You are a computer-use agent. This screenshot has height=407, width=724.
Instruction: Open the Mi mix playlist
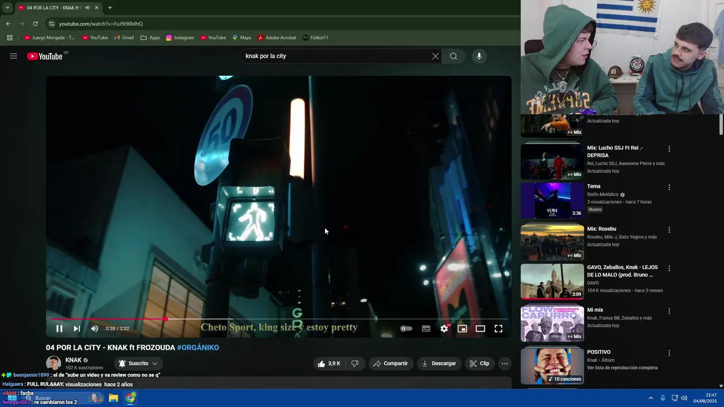pos(552,324)
